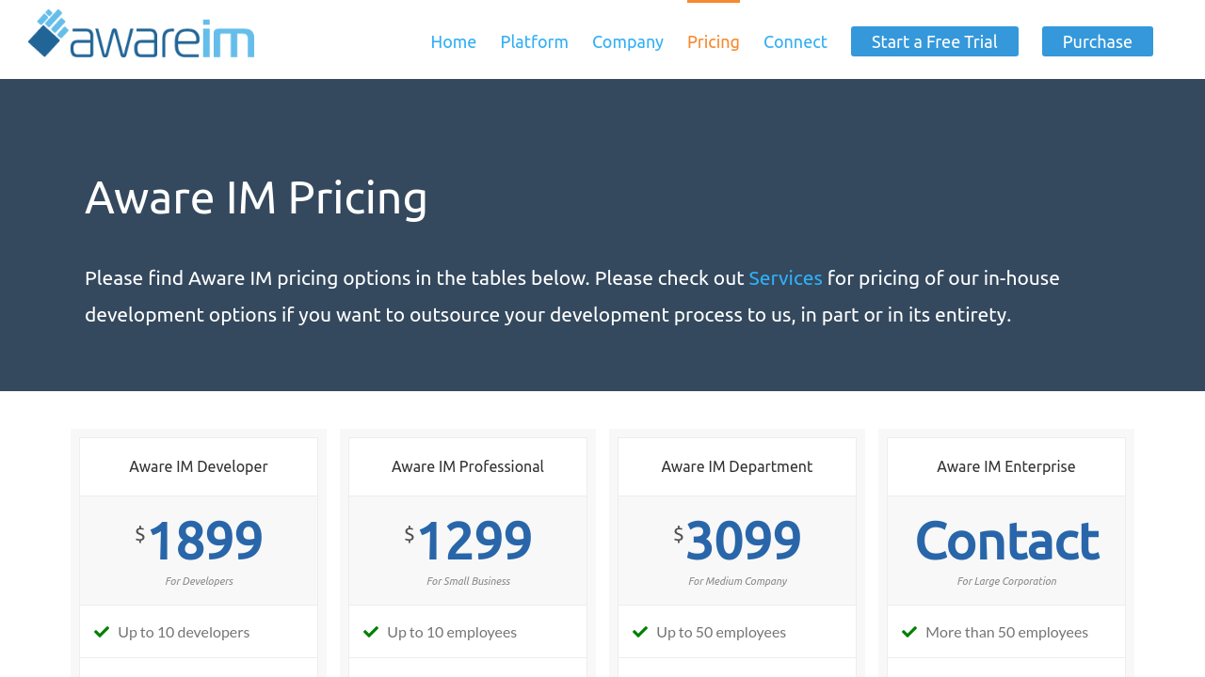Select the Aware IM Enterprise plan header
The height and width of the screenshot is (677, 1205).
[x=1005, y=466]
